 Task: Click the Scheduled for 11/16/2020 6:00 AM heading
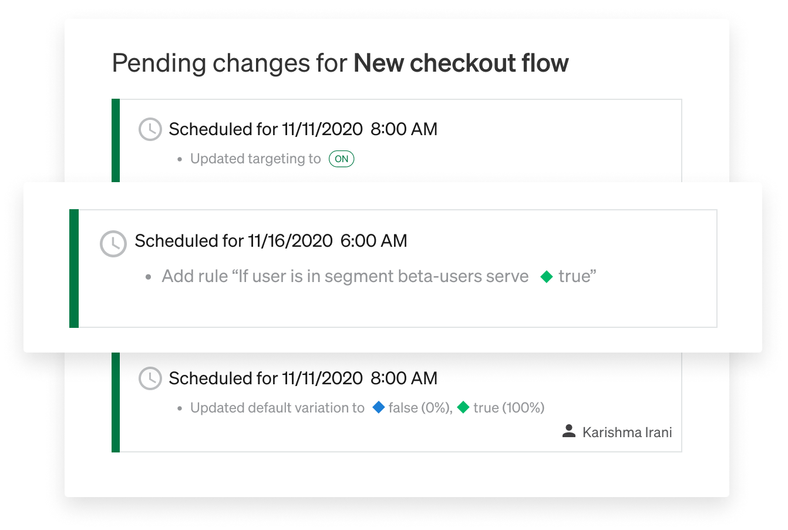pyautogui.click(x=271, y=241)
